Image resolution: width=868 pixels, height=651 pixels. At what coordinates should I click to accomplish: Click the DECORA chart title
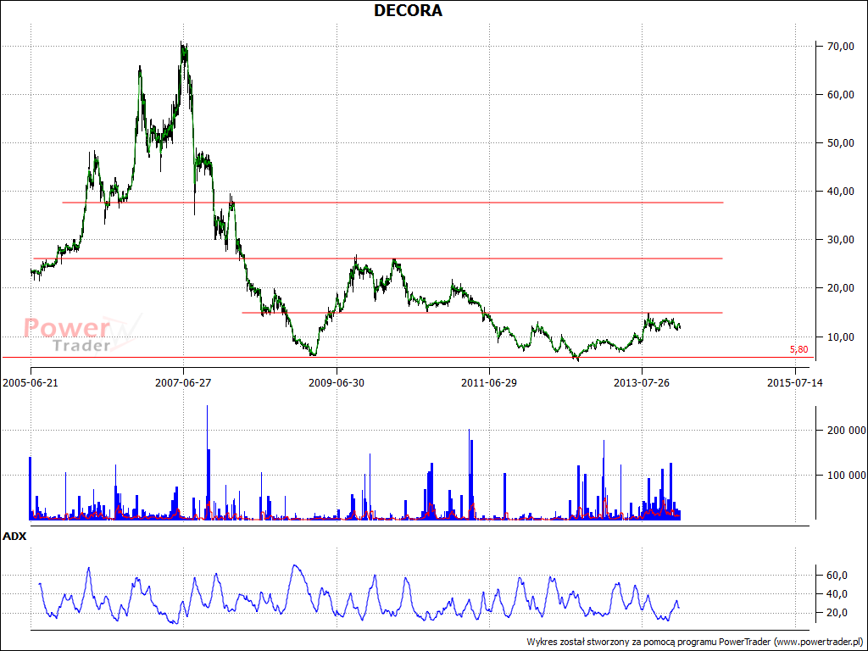[408, 10]
